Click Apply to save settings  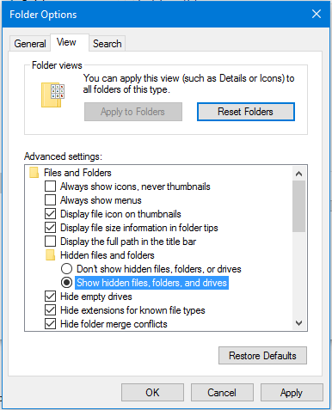click(292, 393)
